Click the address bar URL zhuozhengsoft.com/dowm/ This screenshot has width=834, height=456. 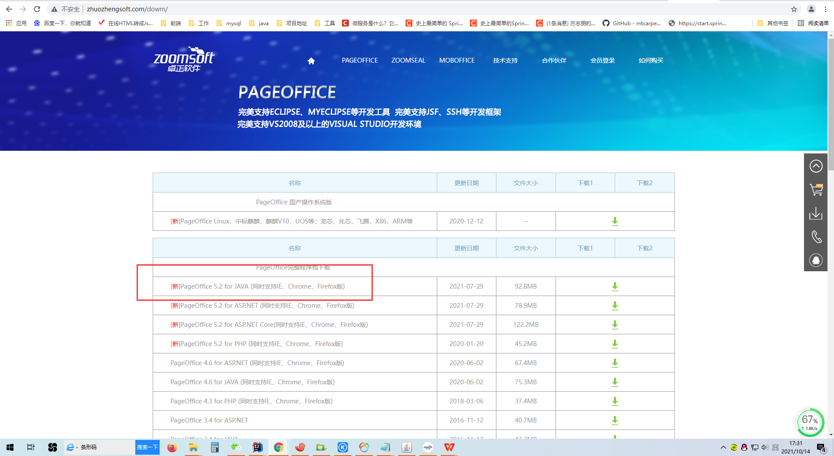(x=127, y=9)
